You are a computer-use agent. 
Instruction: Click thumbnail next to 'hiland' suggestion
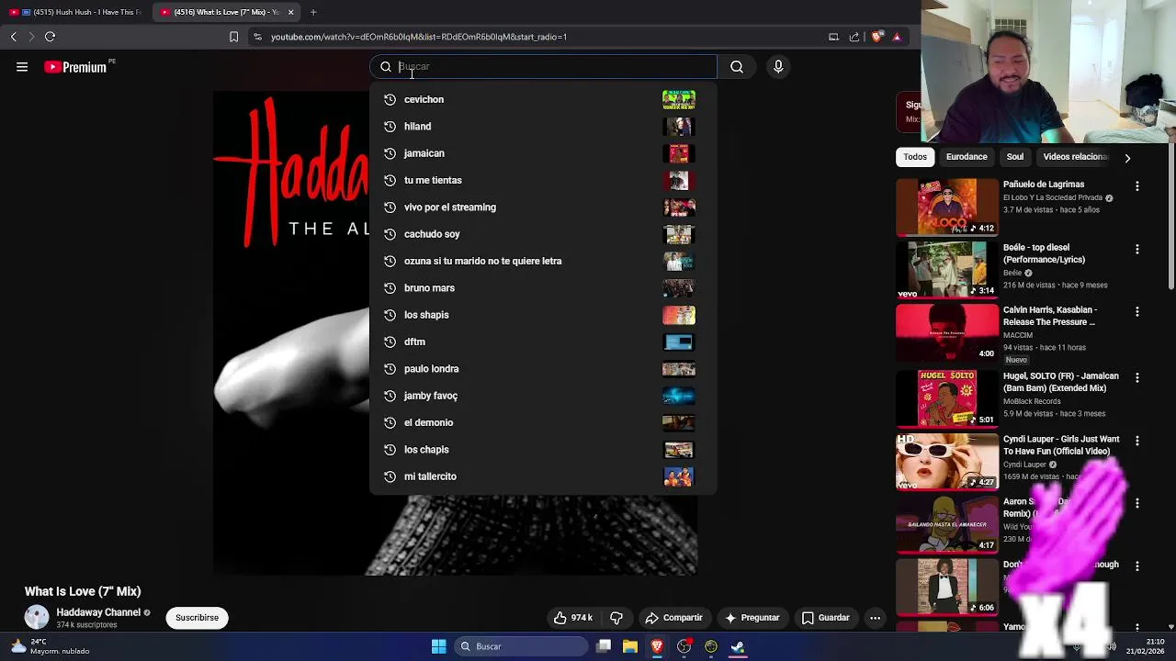point(679,127)
